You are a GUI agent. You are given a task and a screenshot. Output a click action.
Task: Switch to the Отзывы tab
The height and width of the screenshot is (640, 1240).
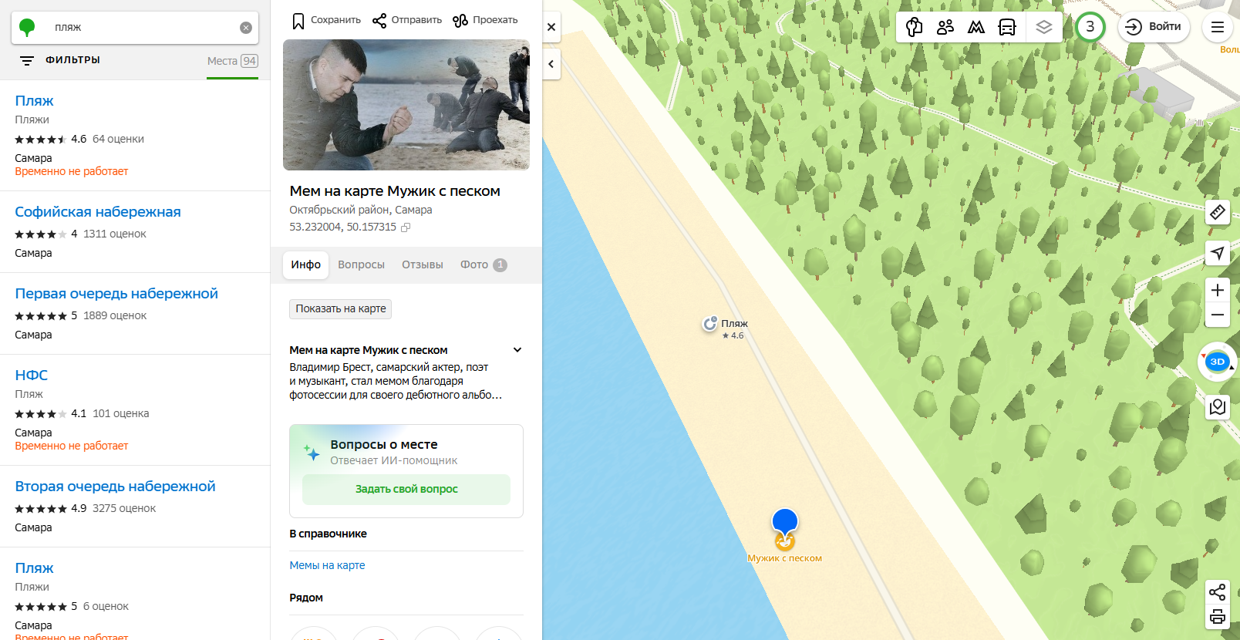(x=422, y=264)
